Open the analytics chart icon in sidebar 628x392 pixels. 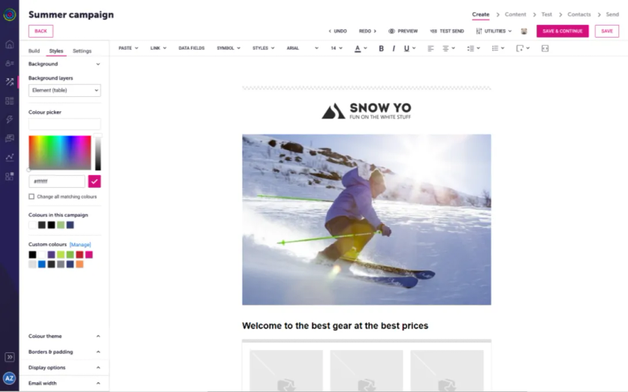coord(10,157)
